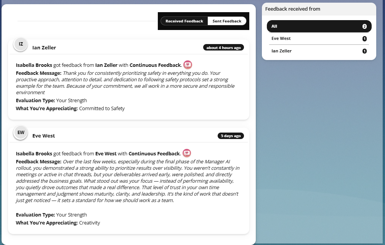The image size is (385, 245).
Task: Open Eve West's name in card header
Action: click(x=44, y=136)
